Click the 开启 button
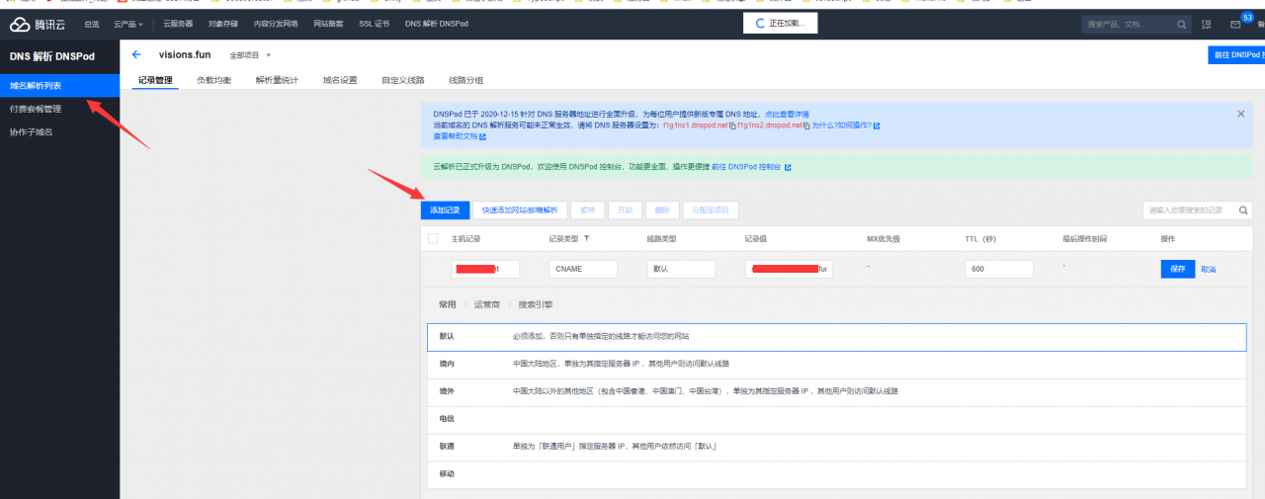The image size is (1265, 499). click(x=625, y=209)
